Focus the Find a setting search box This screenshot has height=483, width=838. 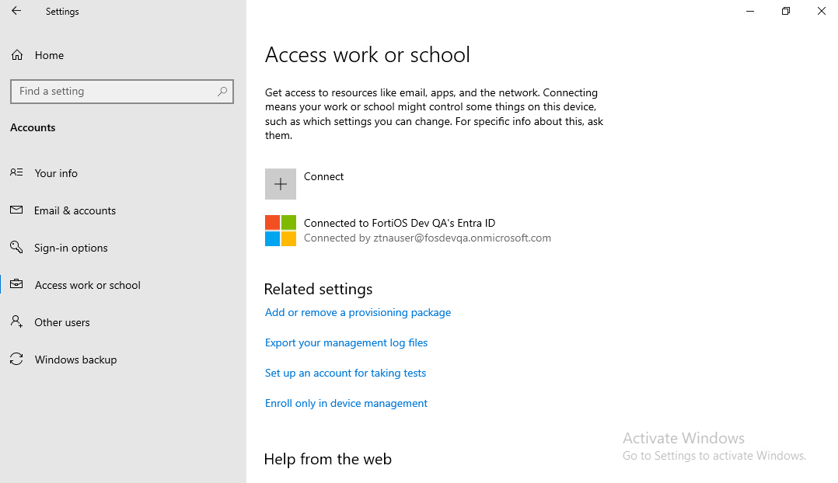[113, 92]
